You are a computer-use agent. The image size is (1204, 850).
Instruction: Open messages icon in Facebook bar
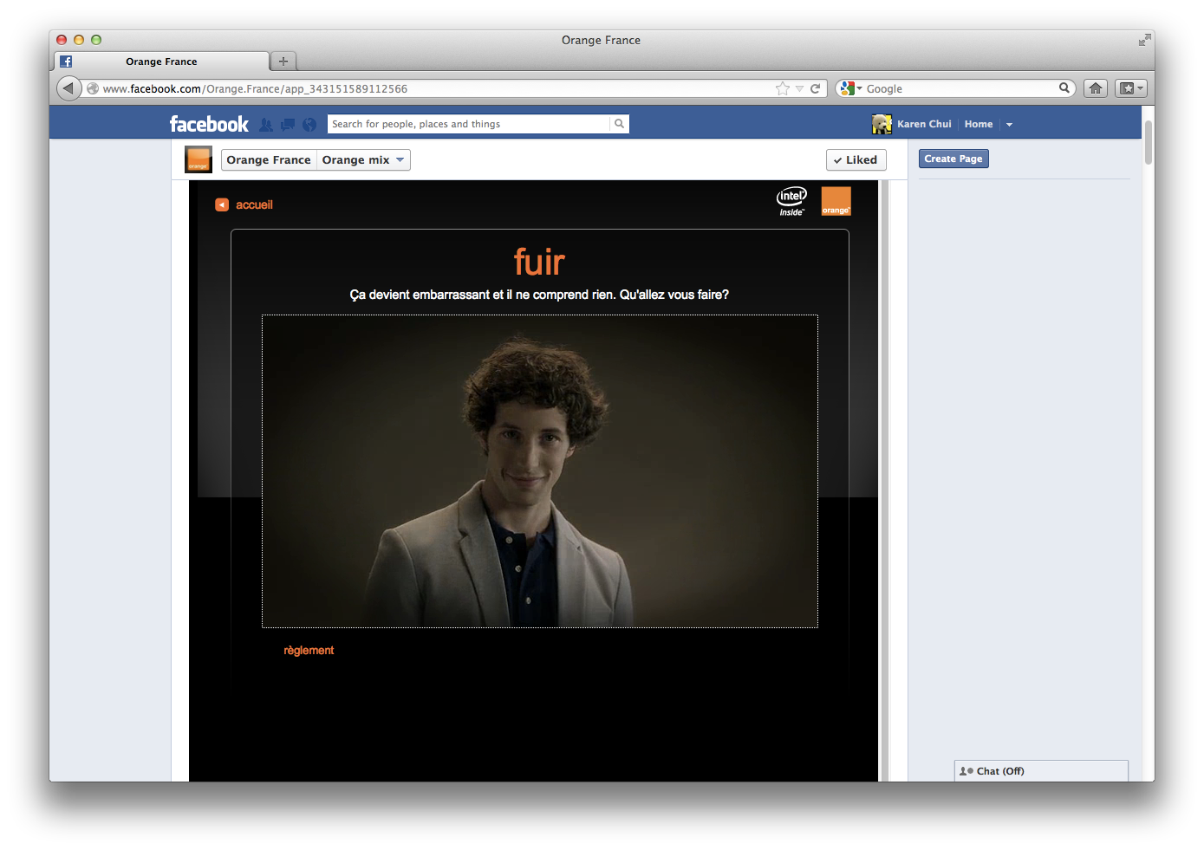tap(288, 125)
